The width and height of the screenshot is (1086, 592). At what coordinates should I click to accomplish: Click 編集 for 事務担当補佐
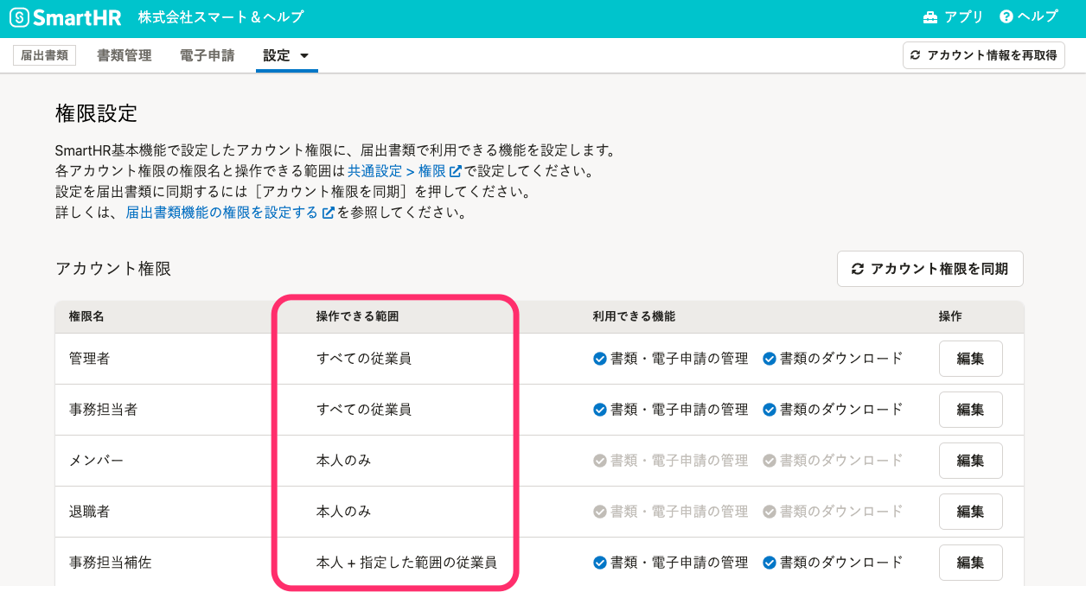pos(970,562)
